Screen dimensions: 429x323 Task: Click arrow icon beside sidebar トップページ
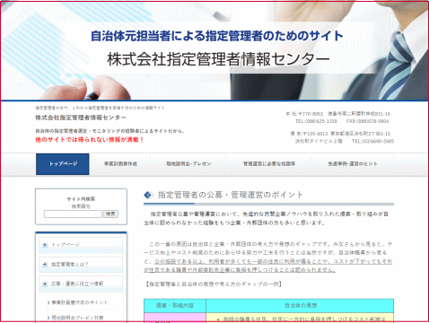click(x=45, y=245)
